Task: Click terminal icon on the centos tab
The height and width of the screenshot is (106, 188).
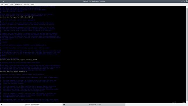Action: [1, 105]
